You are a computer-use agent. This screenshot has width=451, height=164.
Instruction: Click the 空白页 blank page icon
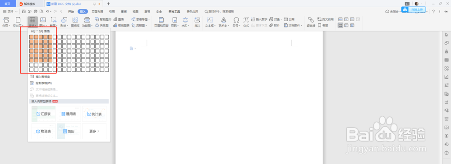pos(18,20)
